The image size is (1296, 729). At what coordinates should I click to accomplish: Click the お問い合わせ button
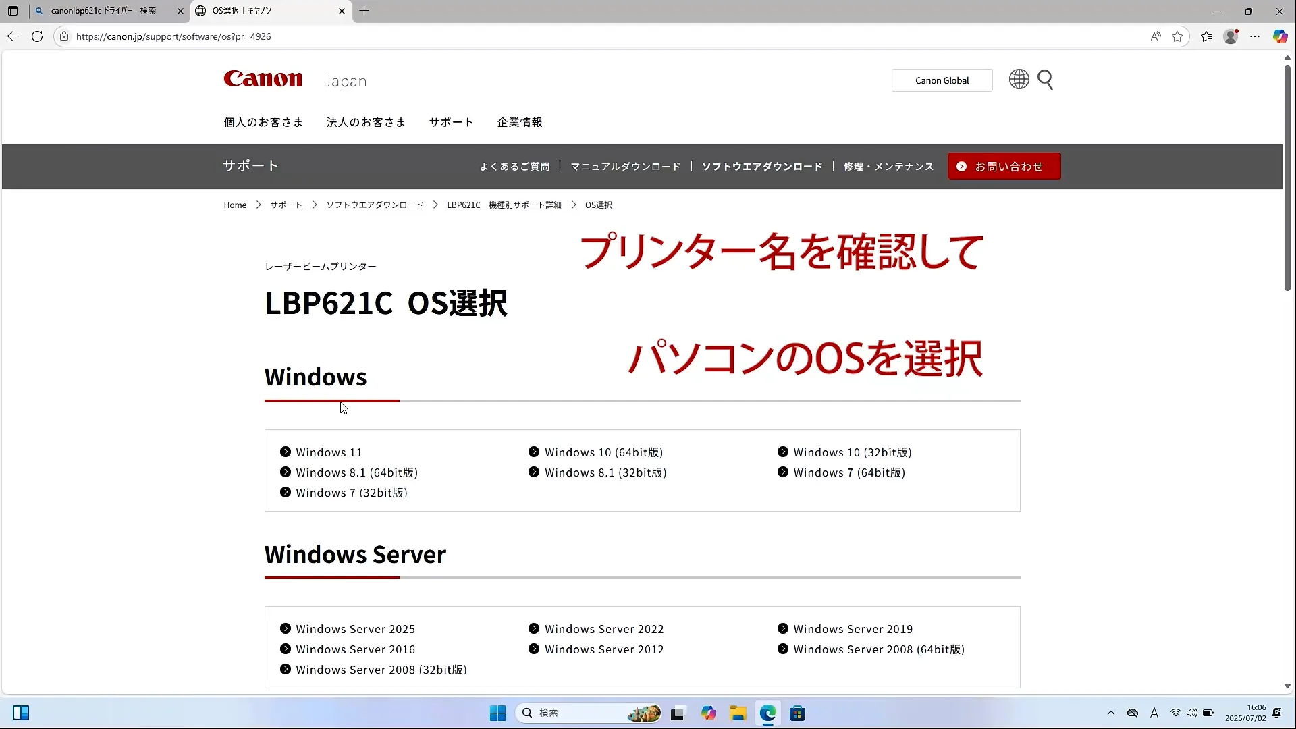point(1004,167)
